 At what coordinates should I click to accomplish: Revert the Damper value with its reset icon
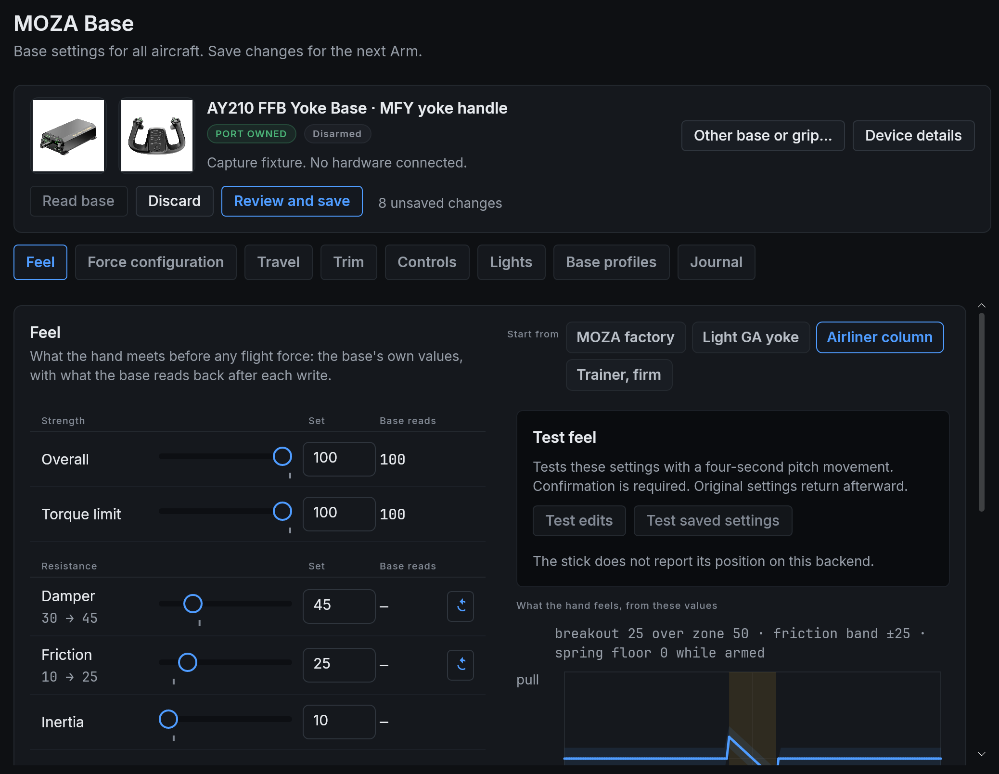(461, 606)
